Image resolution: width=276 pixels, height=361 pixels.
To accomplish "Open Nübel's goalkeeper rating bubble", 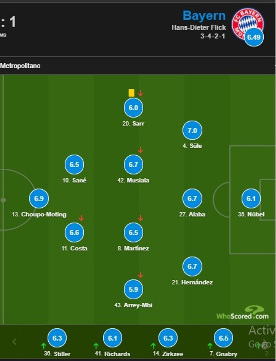I will pyautogui.click(x=251, y=198).
